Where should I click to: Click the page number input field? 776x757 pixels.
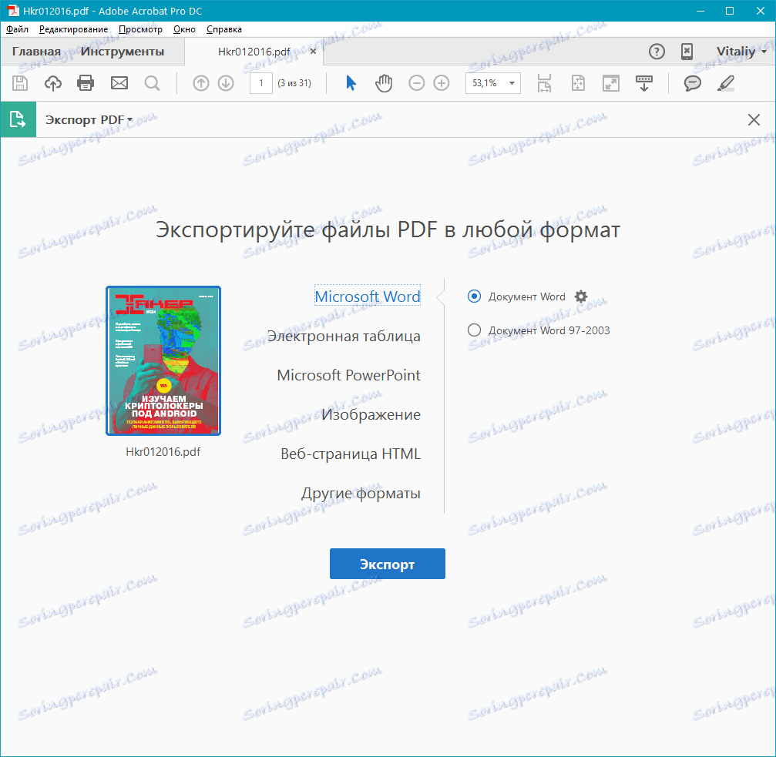click(260, 83)
